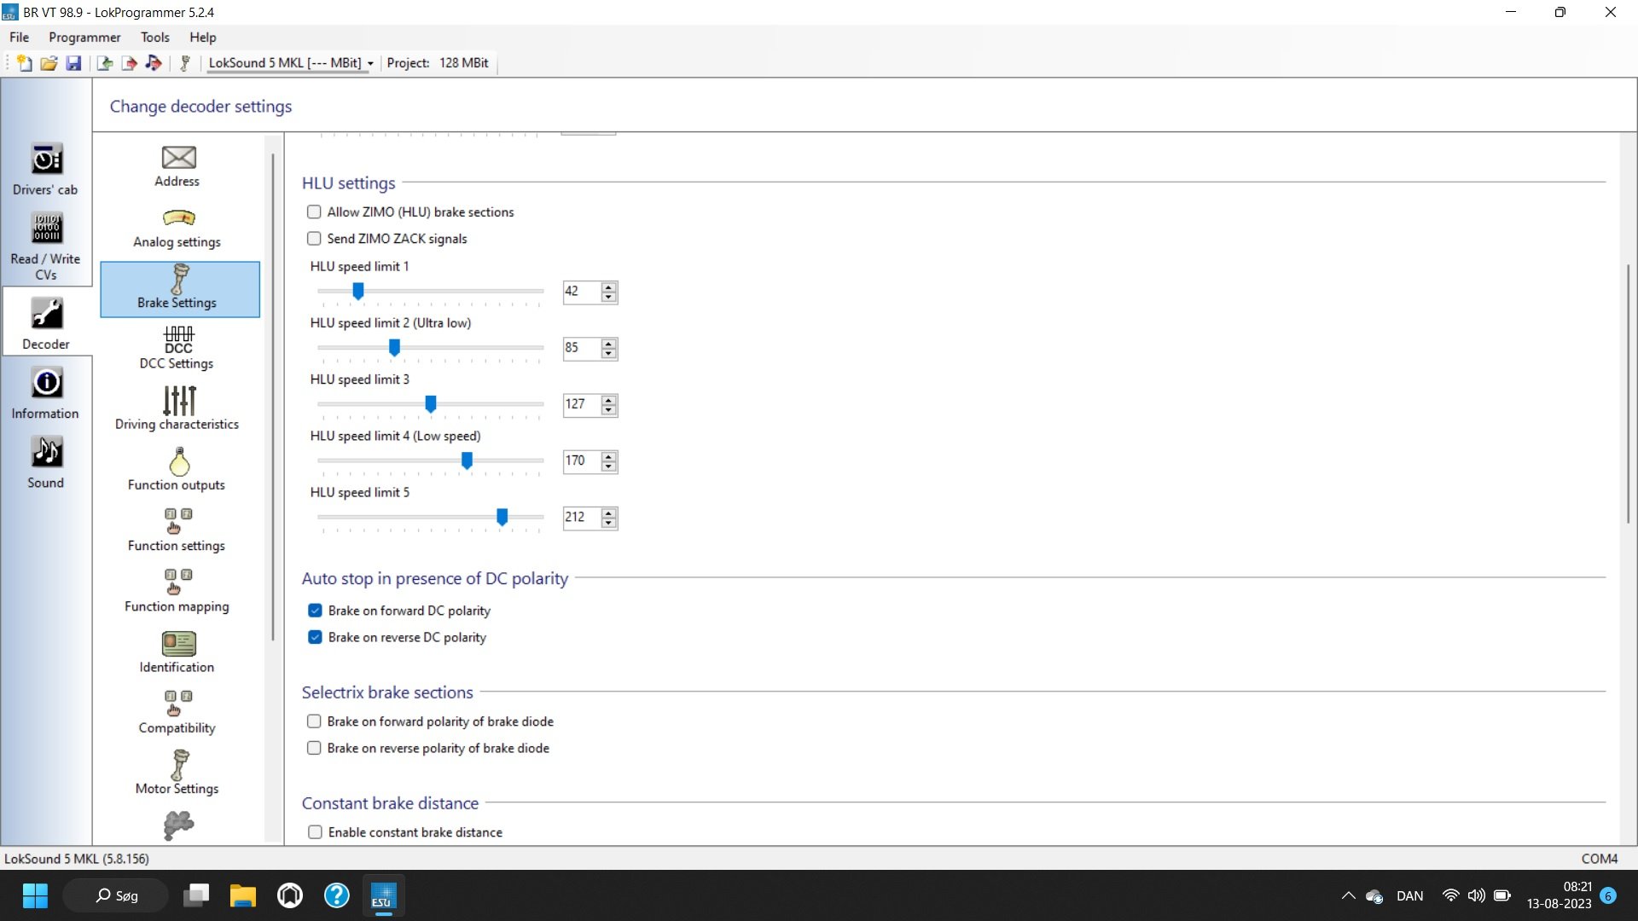Open the Function outputs category
This screenshot has width=1638, height=921.
click(x=177, y=469)
